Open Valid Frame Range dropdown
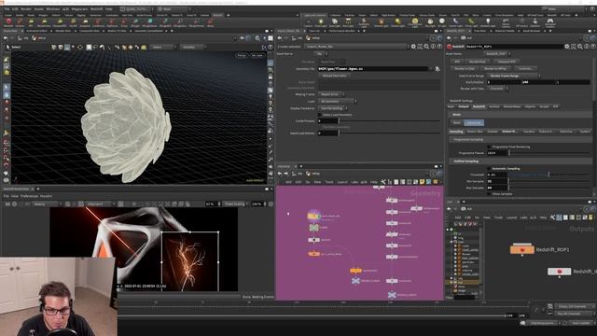Image resolution: width=597 pixels, height=336 pixels. [x=514, y=76]
